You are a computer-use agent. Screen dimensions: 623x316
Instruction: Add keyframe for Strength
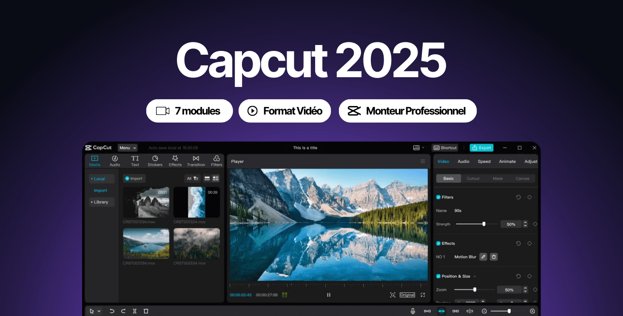click(535, 224)
